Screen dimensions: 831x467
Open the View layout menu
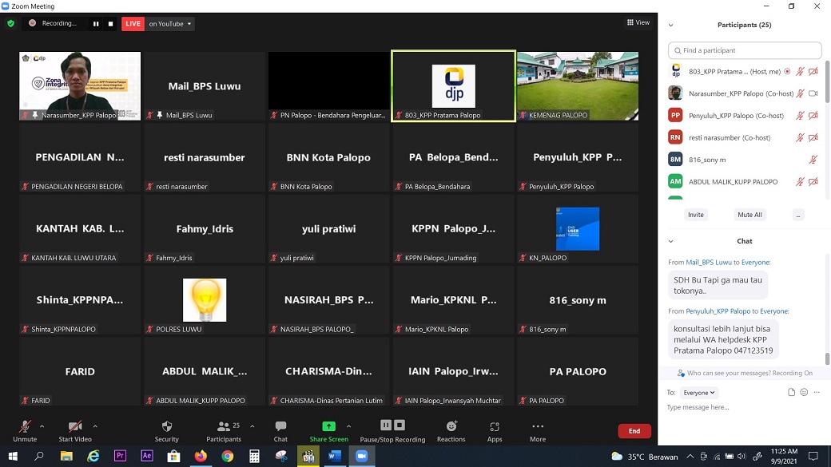(638, 22)
